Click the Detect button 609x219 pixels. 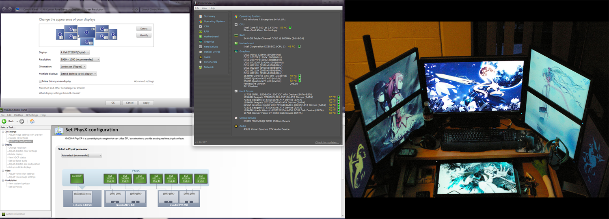coord(144,28)
